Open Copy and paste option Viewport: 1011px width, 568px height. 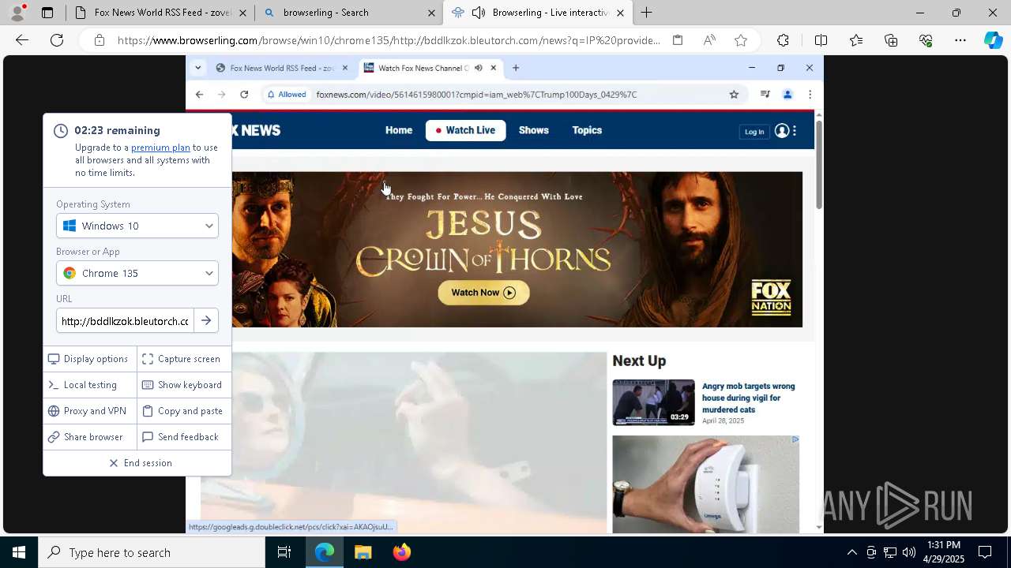click(x=182, y=411)
